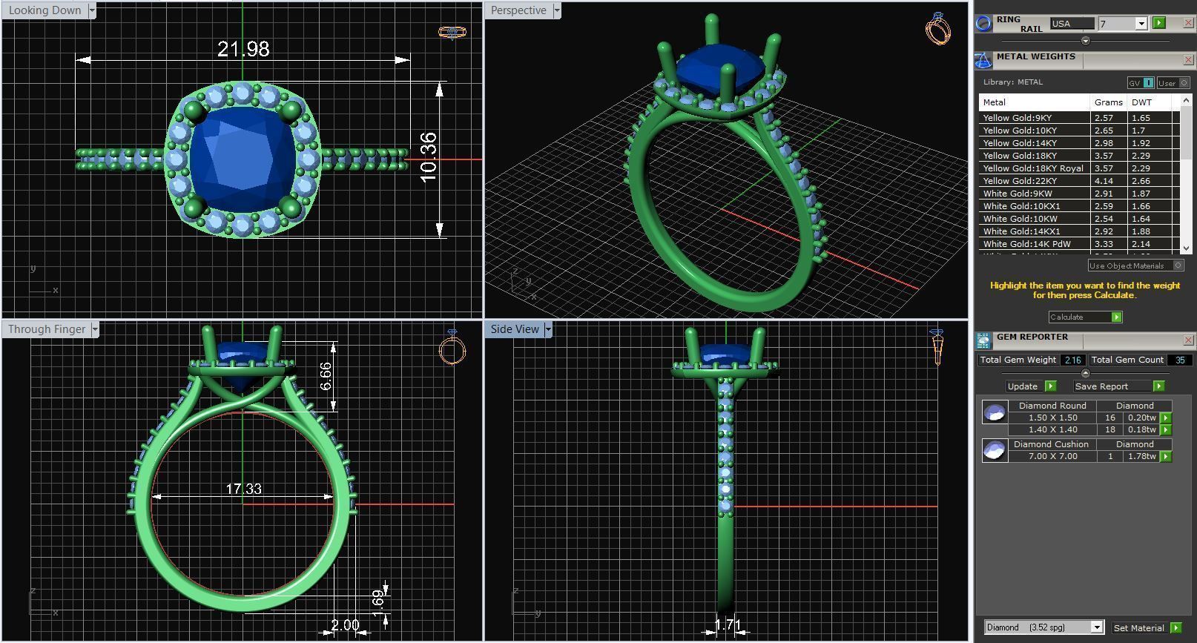This screenshot has width=1197, height=643.
Task: Open the Side View viewport dropdown arrow
Action: click(548, 329)
